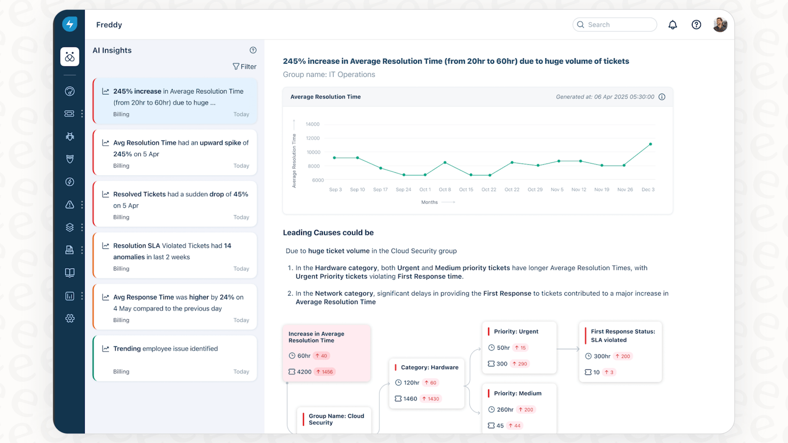
Task: Open the Filter options in AI Insights
Action: (x=244, y=66)
